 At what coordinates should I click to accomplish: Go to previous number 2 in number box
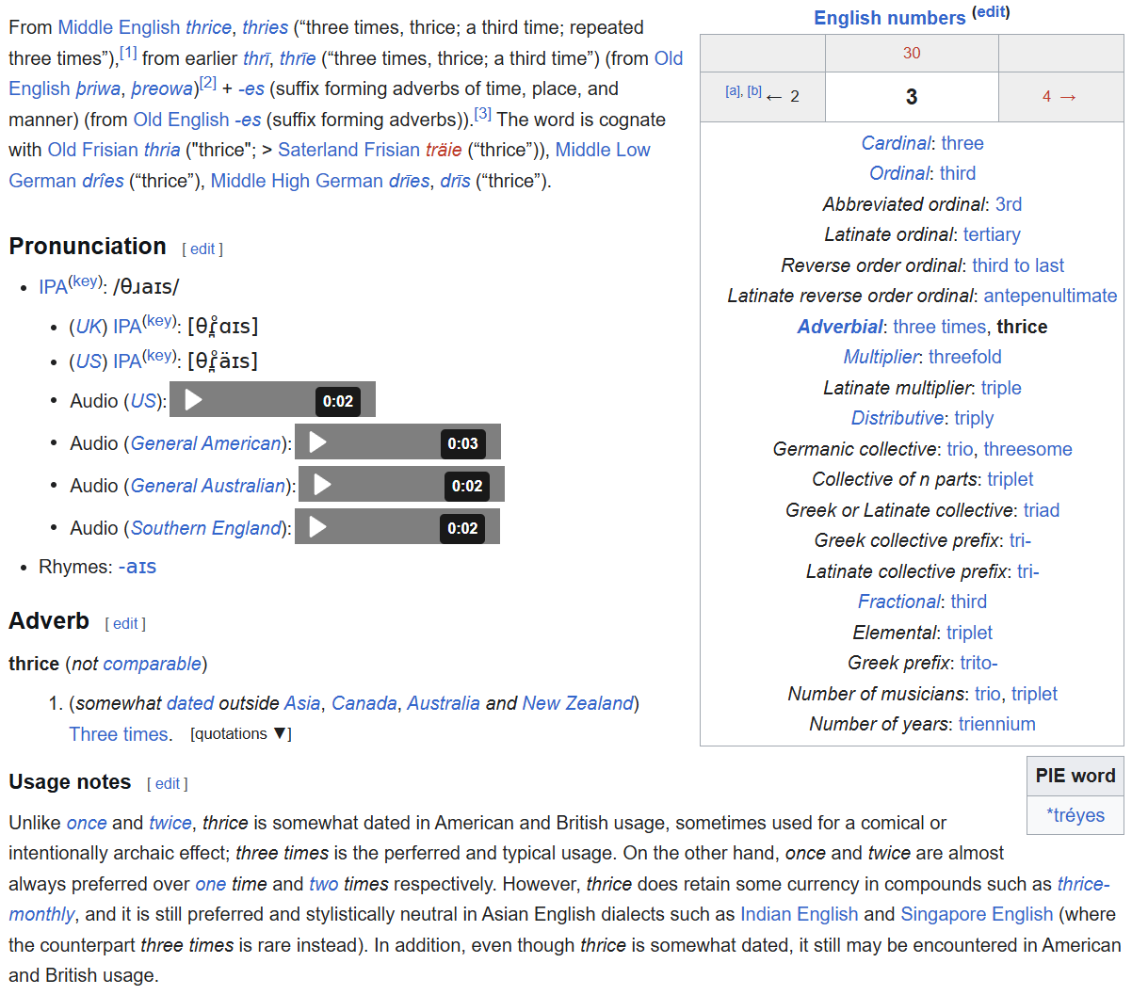click(x=783, y=96)
